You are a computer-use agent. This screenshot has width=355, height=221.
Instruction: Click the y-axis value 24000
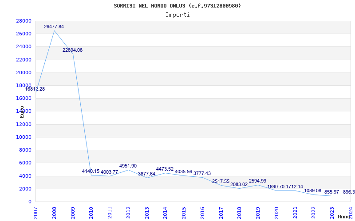click(x=24, y=46)
